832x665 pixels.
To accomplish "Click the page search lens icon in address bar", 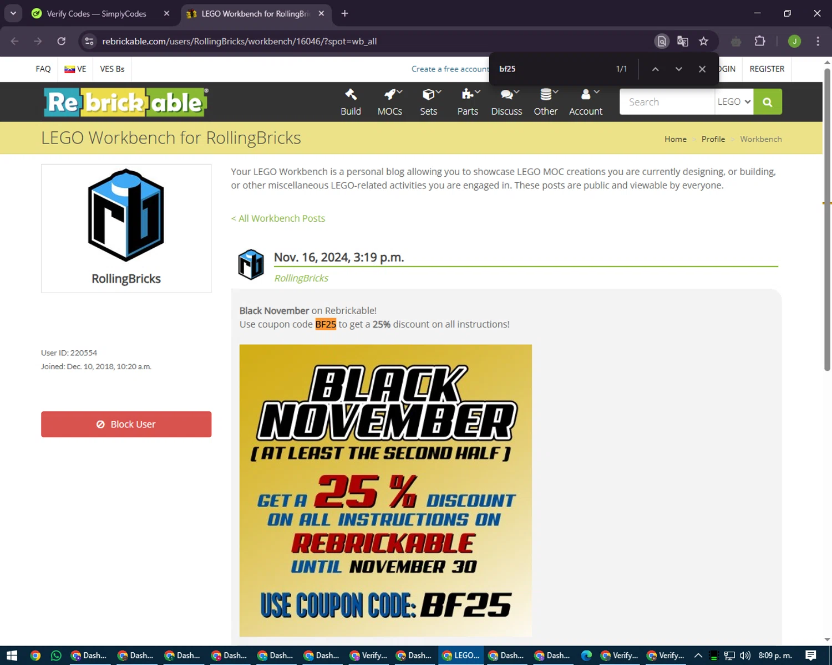I will pos(662,41).
